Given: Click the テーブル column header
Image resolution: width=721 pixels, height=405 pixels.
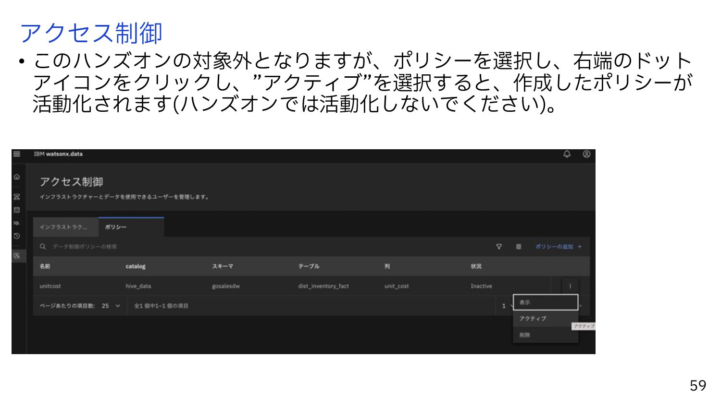Looking at the screenshot, I should (x=309, y=266).
